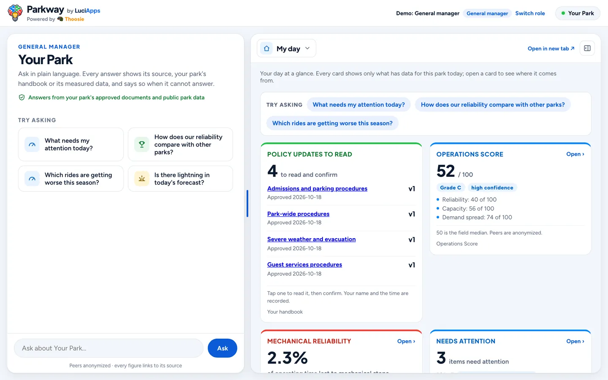Click the Switch role link

click(x=530, y=13)
